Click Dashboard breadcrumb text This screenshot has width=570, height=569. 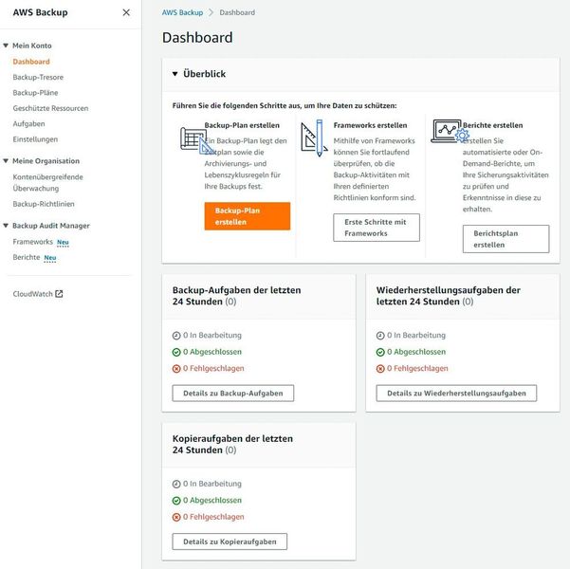click(x=237, y=12)
